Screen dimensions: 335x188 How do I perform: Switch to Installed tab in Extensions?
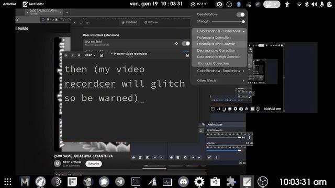(x=129, y=22)
